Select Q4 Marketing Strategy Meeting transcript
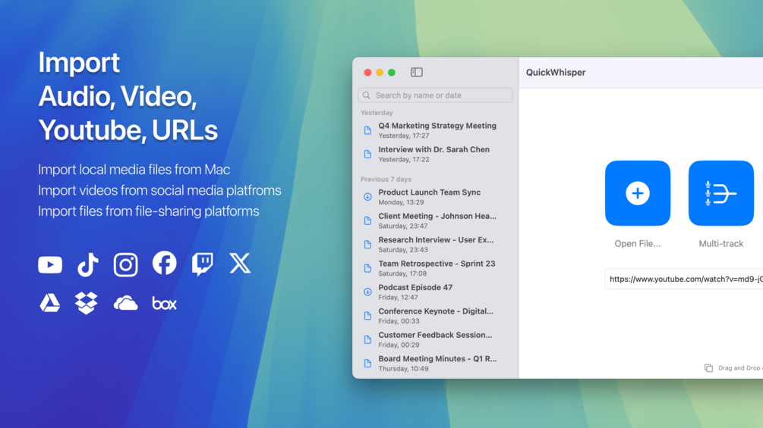Viewport: 763px width, 428px height. (435, 130)
